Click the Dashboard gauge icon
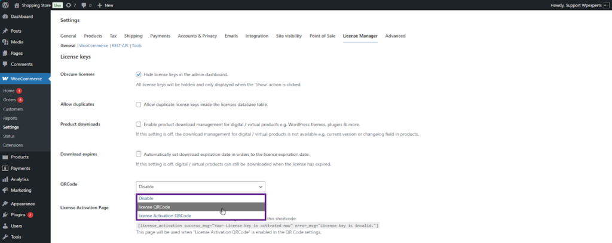Image resolution: width=612 pixels, height=243 pixels. point(5,17)
